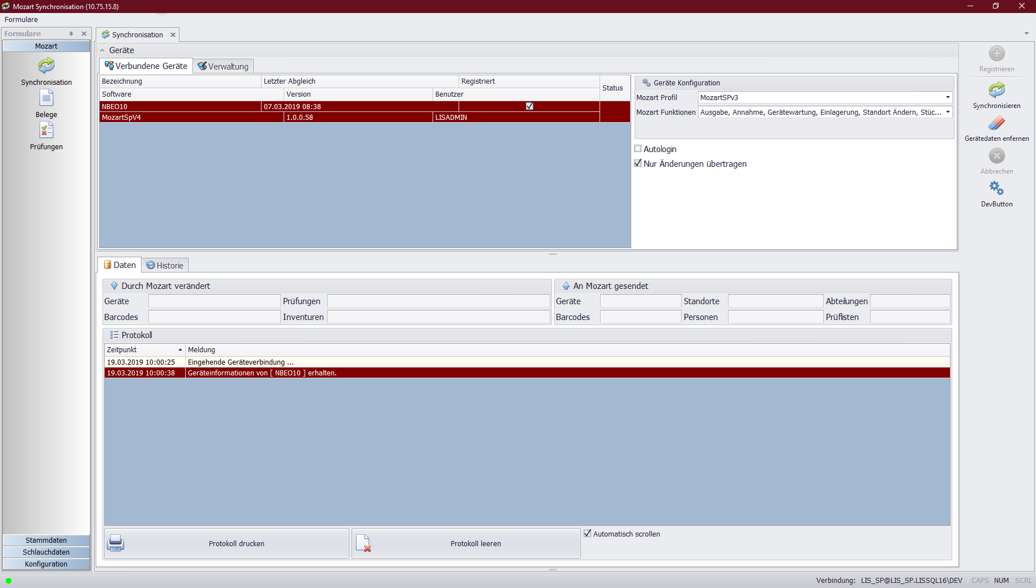Open the Belege document icon
Viewport: 1036px width, 588px height.
pos(46,99)
